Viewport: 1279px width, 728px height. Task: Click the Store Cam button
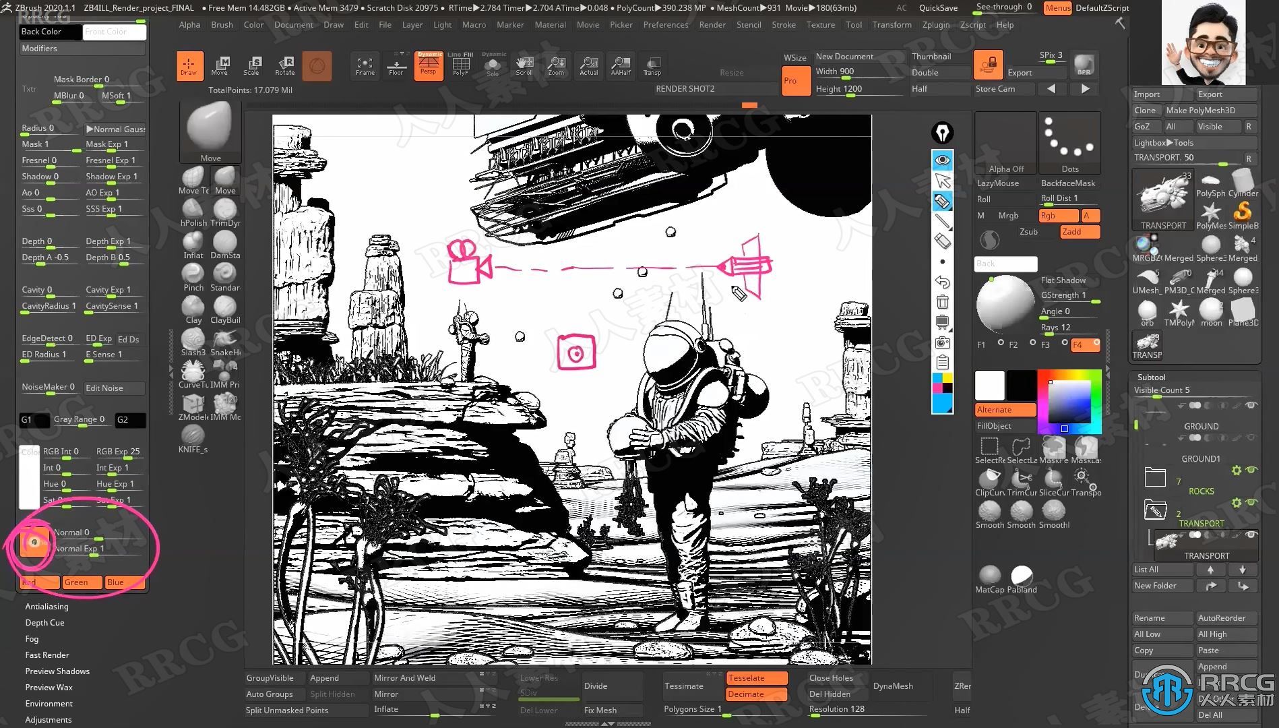tap(1004, 89)
